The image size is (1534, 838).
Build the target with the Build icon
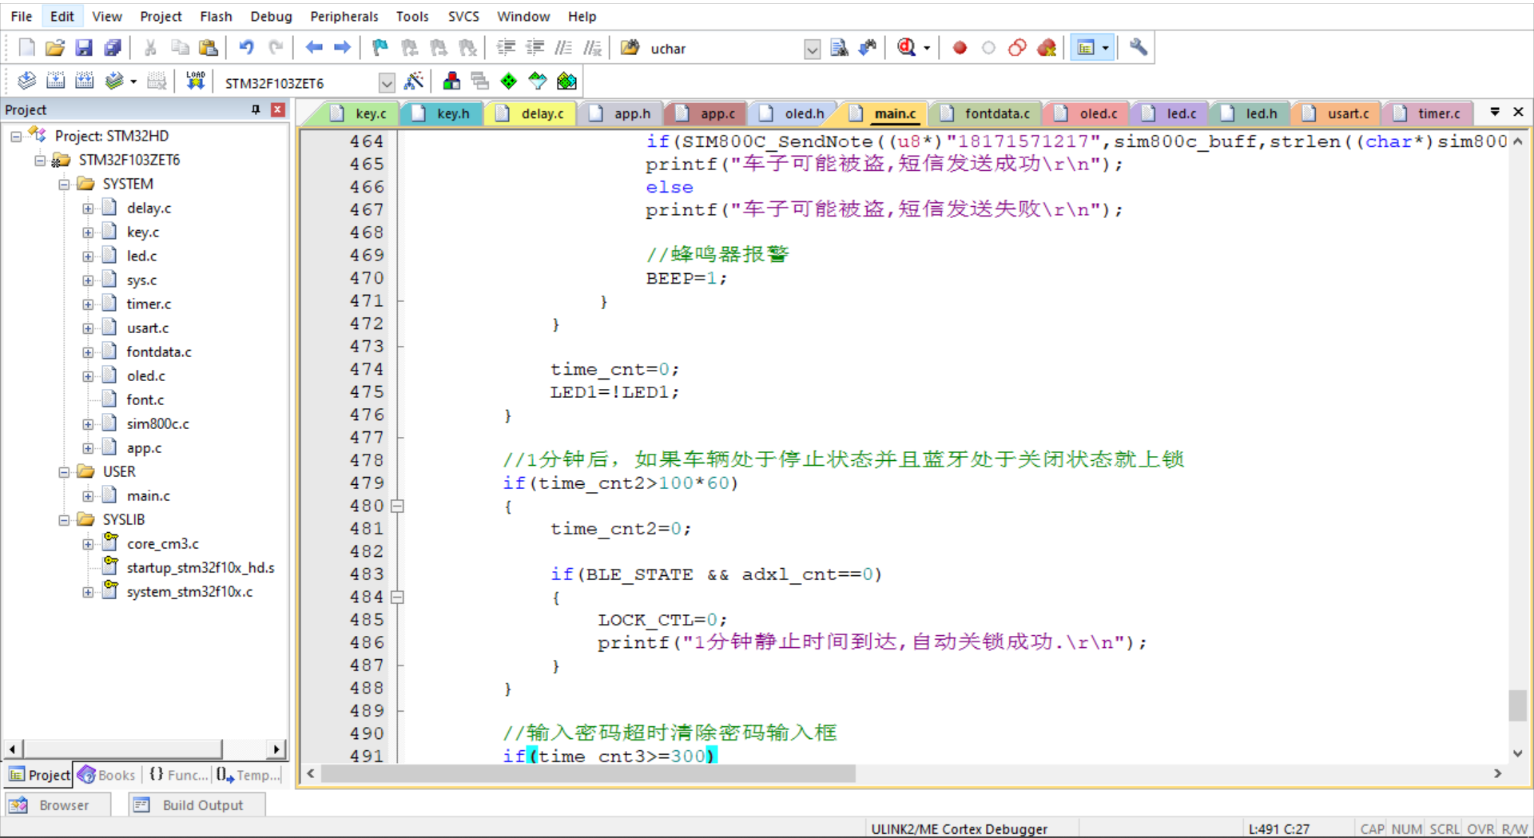click(x=55, y=81)
